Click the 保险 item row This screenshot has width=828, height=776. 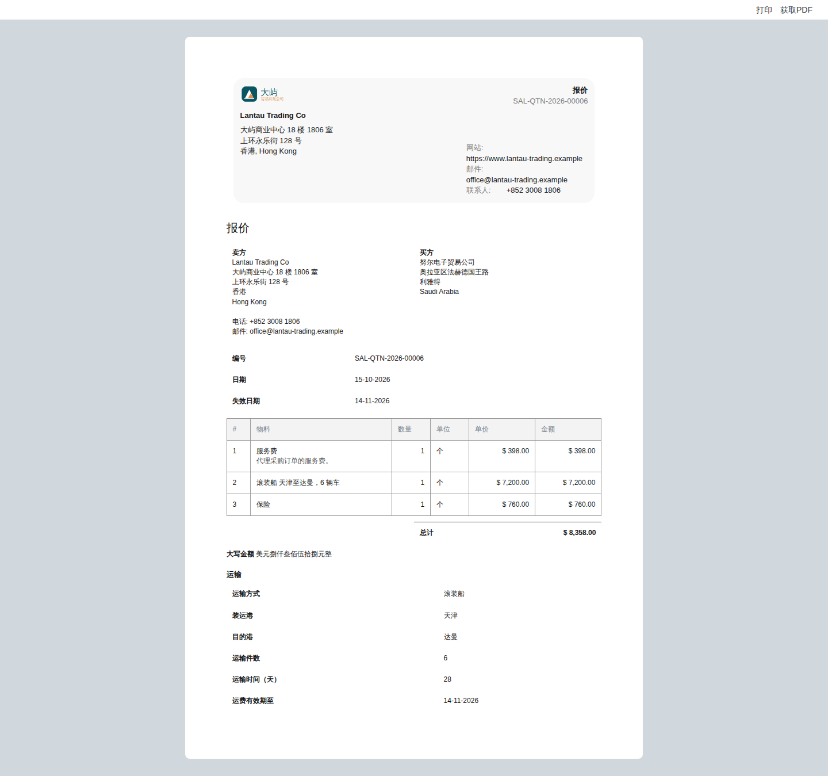(x=413, y=504)
